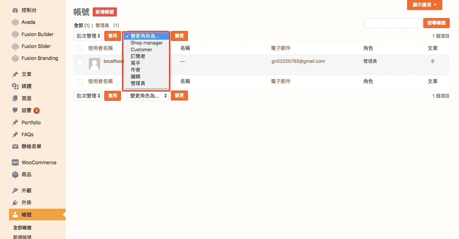Choose 寫手 from the role list
This screenshot has height=239, width=459.
146,63
